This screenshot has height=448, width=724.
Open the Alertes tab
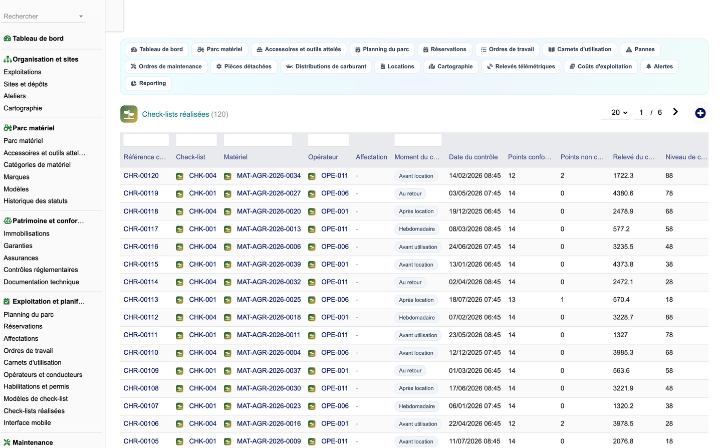[x=659, y=67]
